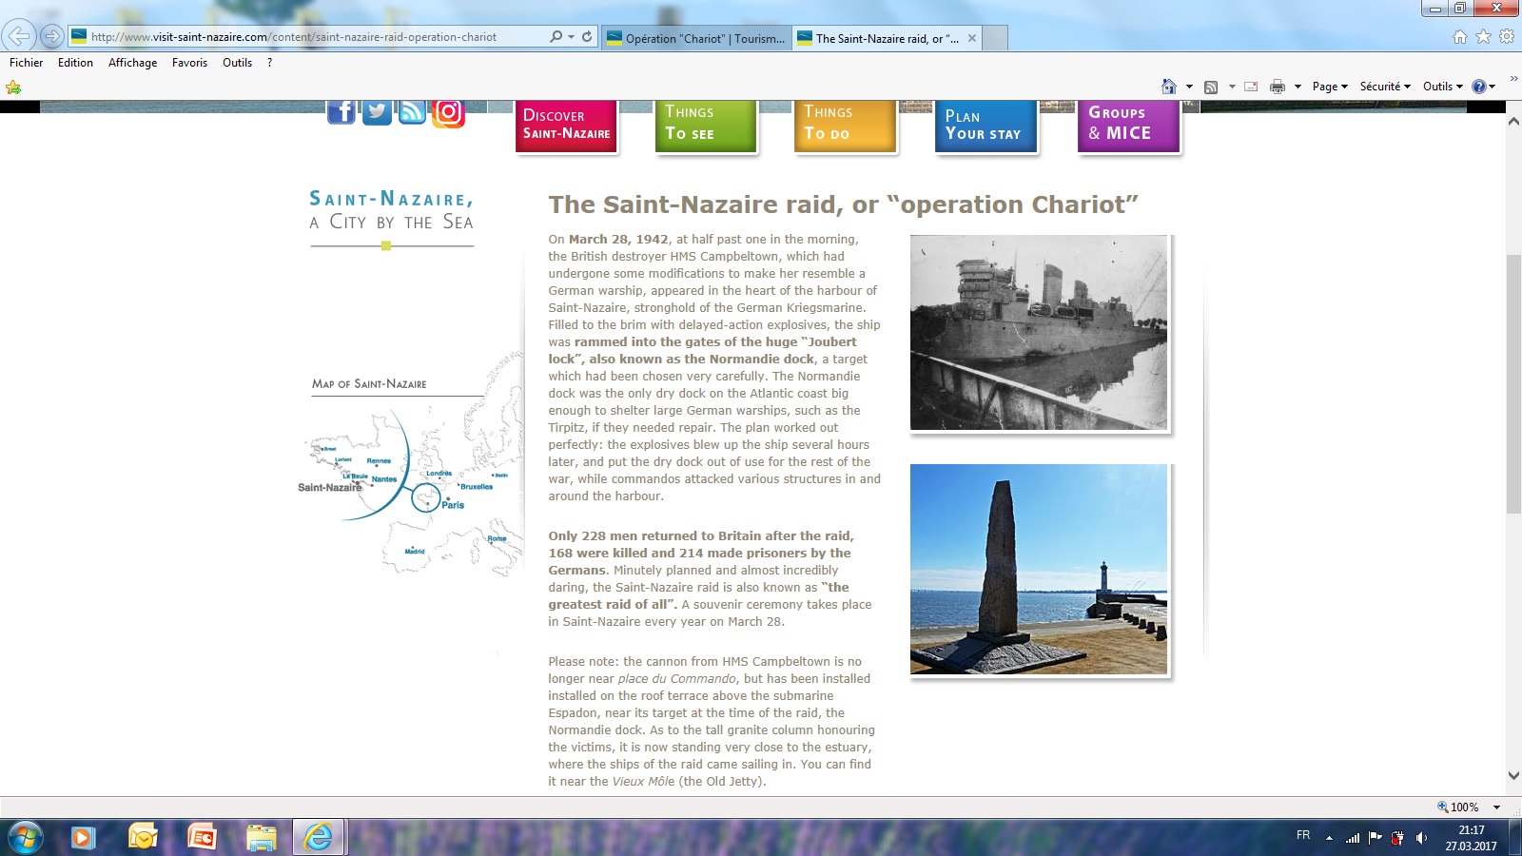Open the ? help menu
Image resolution: width=1522 pixels, height=856 pixels.
pos(269,63)
